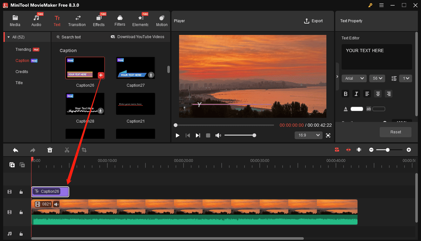Select the Caption28 thumbnail
This screenshot has width=421, height=241.
(85, 104)
